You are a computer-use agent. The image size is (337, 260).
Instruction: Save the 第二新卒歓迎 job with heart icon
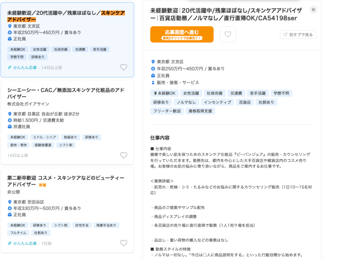[123, 243]
